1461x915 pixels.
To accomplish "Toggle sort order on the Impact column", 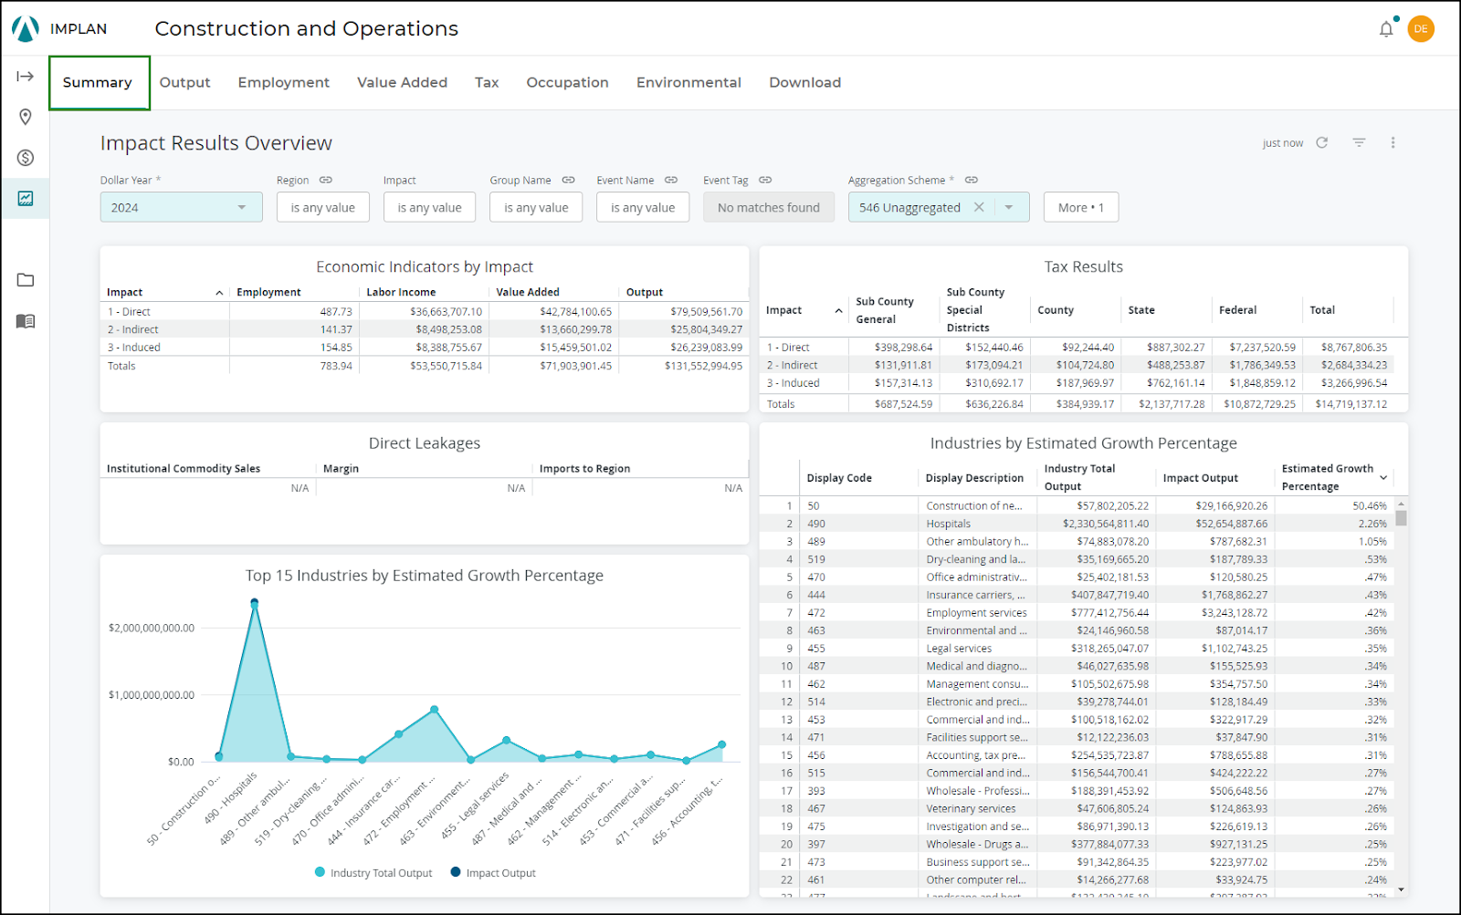I will pos(217,292).
